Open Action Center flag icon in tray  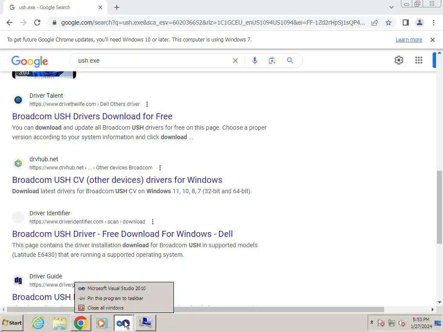pyautogui.click(x=381, y=322)
